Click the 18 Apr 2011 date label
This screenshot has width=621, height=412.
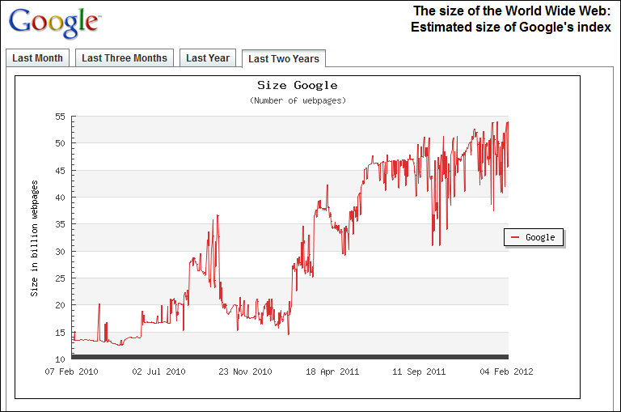(x=332, y=372)
